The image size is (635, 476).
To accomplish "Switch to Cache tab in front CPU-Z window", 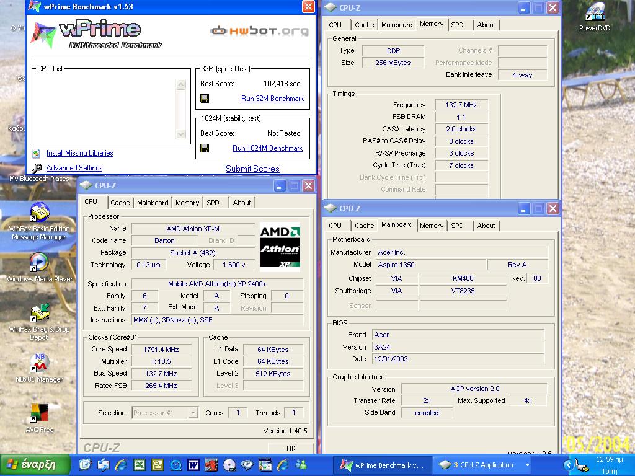I will (120, 203).
